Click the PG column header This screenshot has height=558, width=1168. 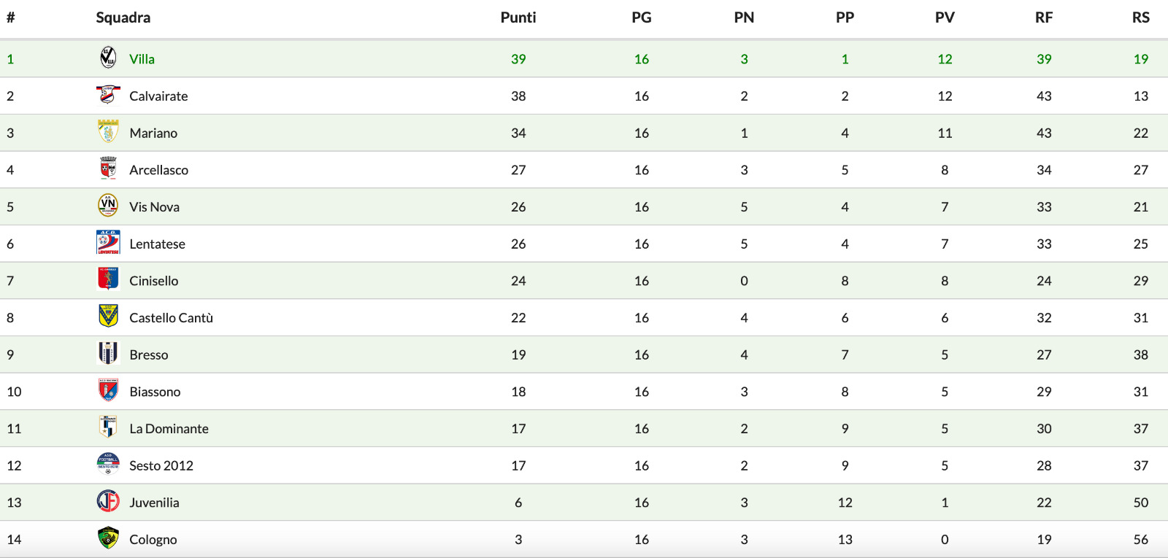642,18
